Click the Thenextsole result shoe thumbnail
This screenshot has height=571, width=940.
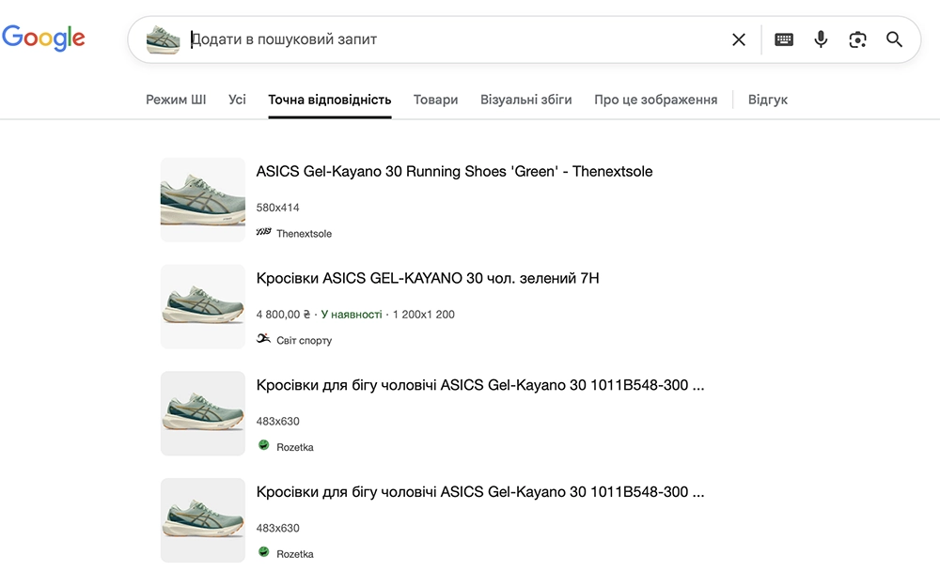tap(202, 200)
